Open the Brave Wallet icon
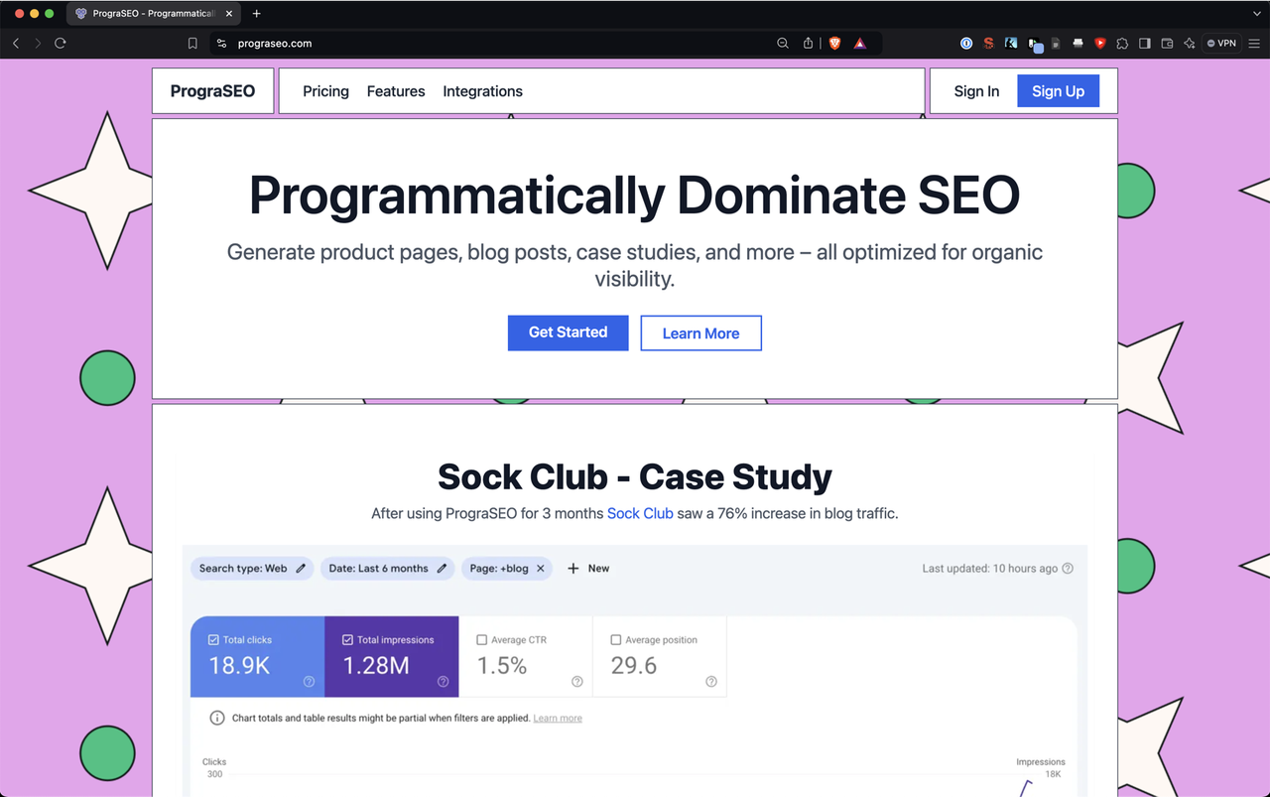The height and width of the screenshot is (797, 1270). coord(1167,43)
